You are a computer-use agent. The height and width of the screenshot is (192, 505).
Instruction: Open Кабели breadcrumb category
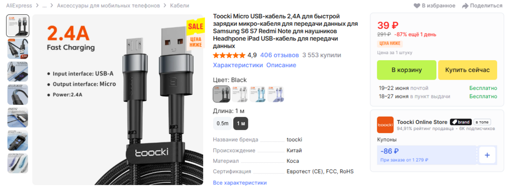pyautogui.click(x=180, y=6)
